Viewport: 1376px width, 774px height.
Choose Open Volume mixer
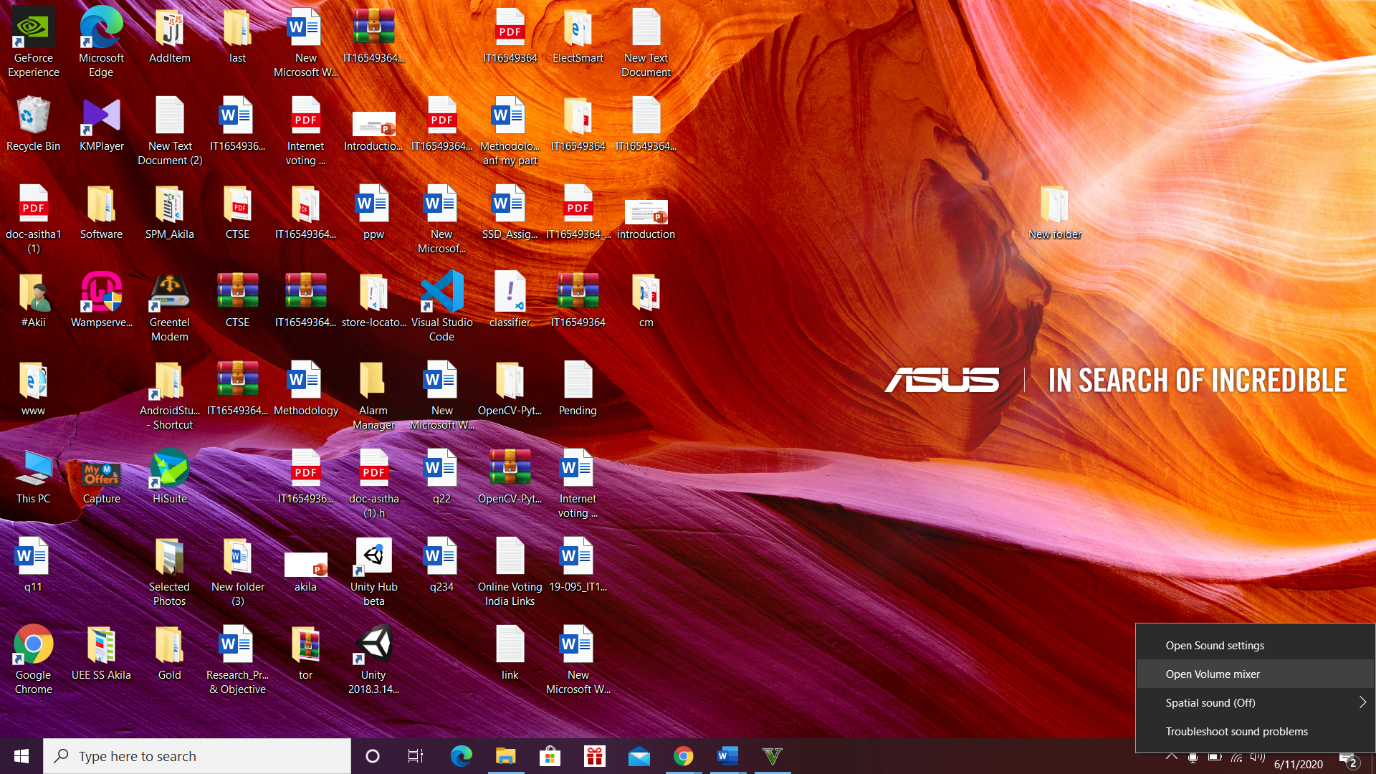(x=1213, y=674)
